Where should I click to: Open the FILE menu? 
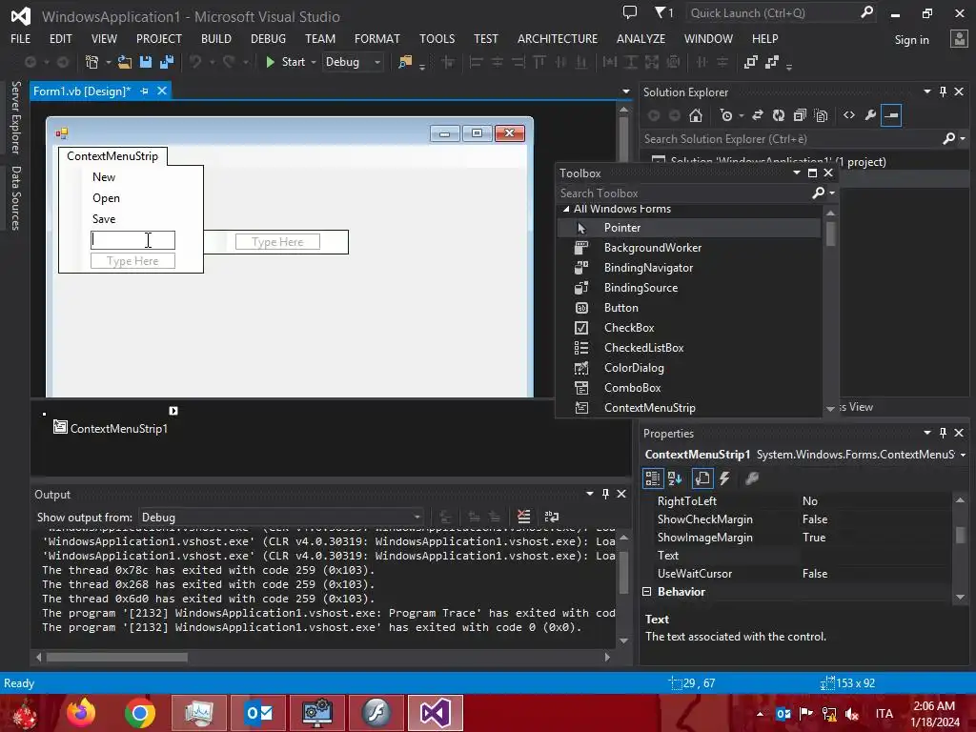click(21, 38)
